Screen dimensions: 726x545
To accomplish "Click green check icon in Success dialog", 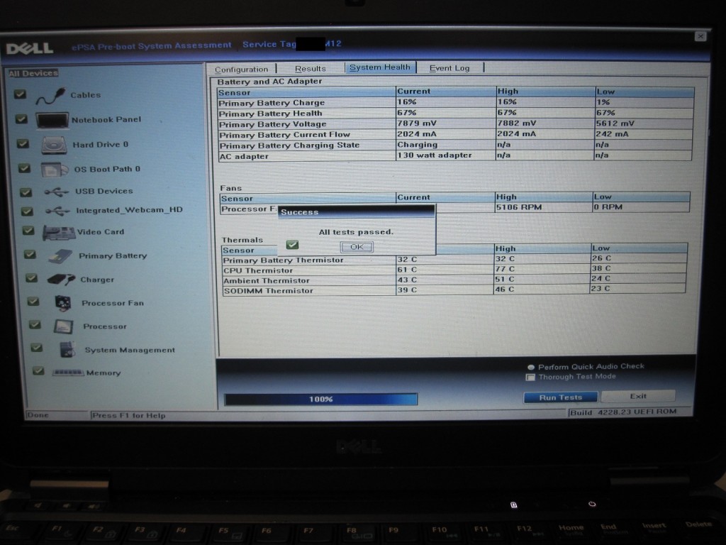I will point(292,245).
